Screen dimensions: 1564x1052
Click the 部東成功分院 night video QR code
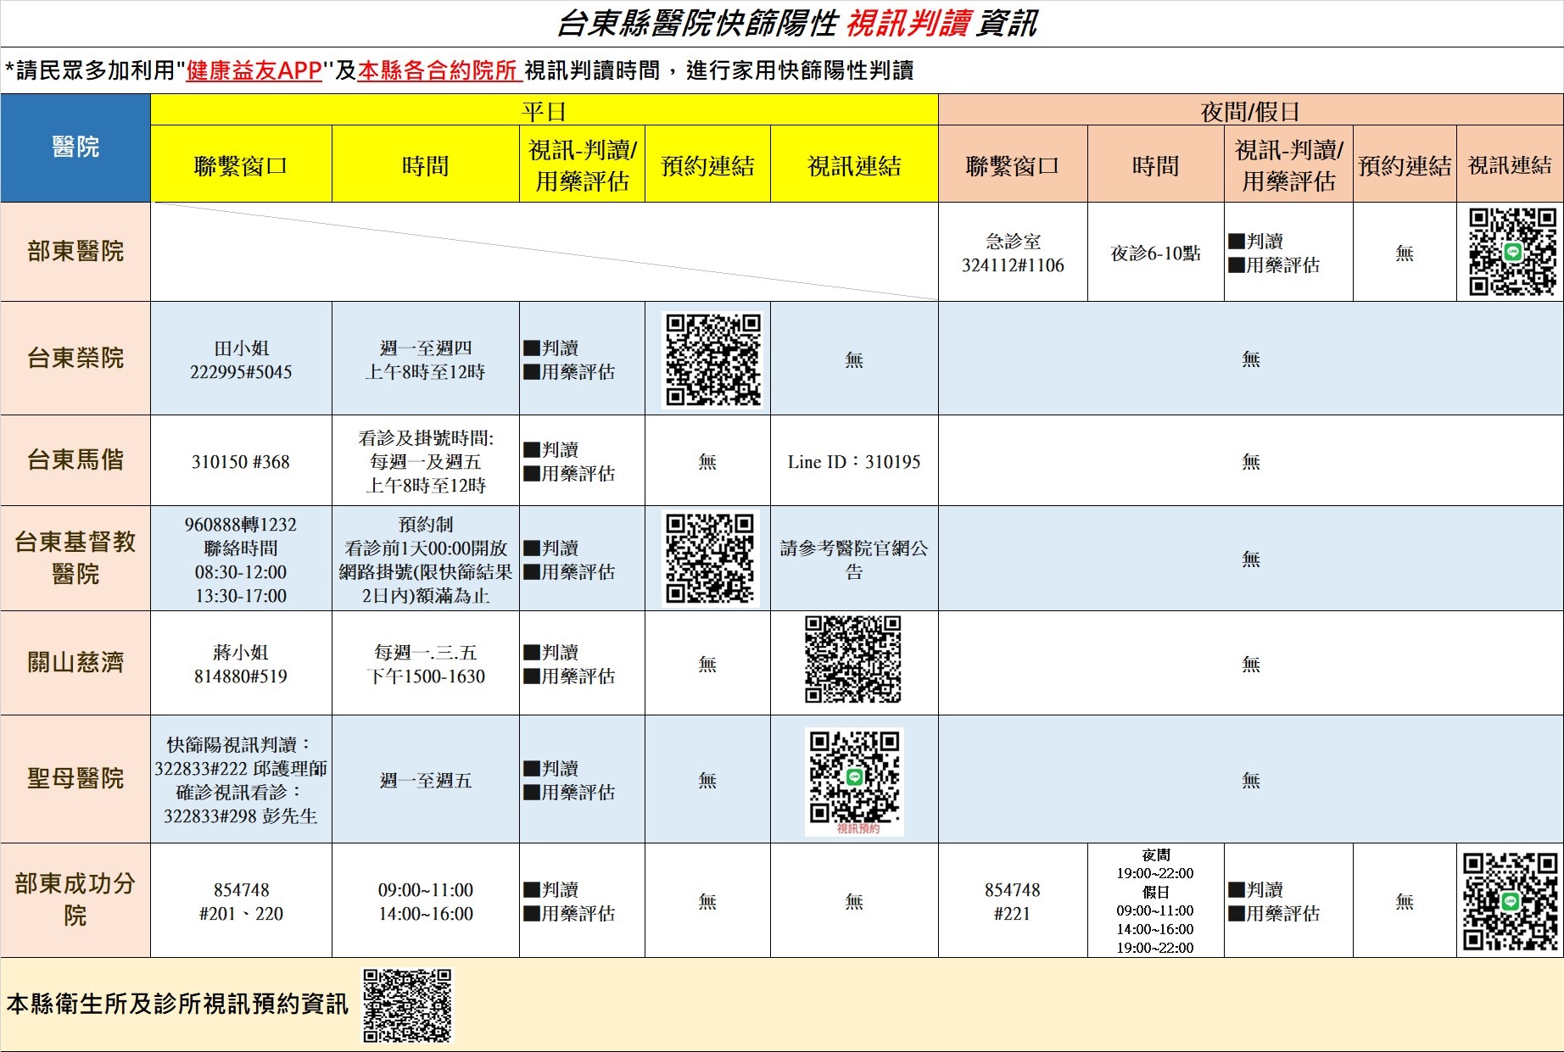[1511, 901]
